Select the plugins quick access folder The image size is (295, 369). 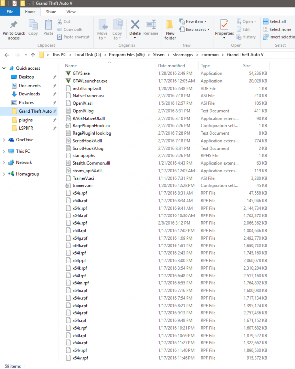coord(26,120)
